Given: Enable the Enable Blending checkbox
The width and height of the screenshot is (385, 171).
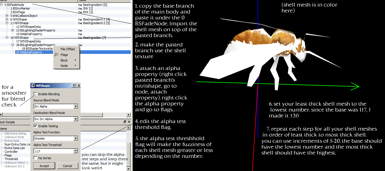Looking at the screenshot, I should tap(35, 94).
